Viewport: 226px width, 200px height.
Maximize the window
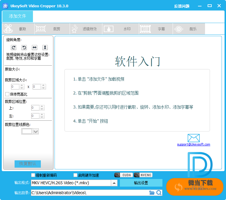(210, 6)
